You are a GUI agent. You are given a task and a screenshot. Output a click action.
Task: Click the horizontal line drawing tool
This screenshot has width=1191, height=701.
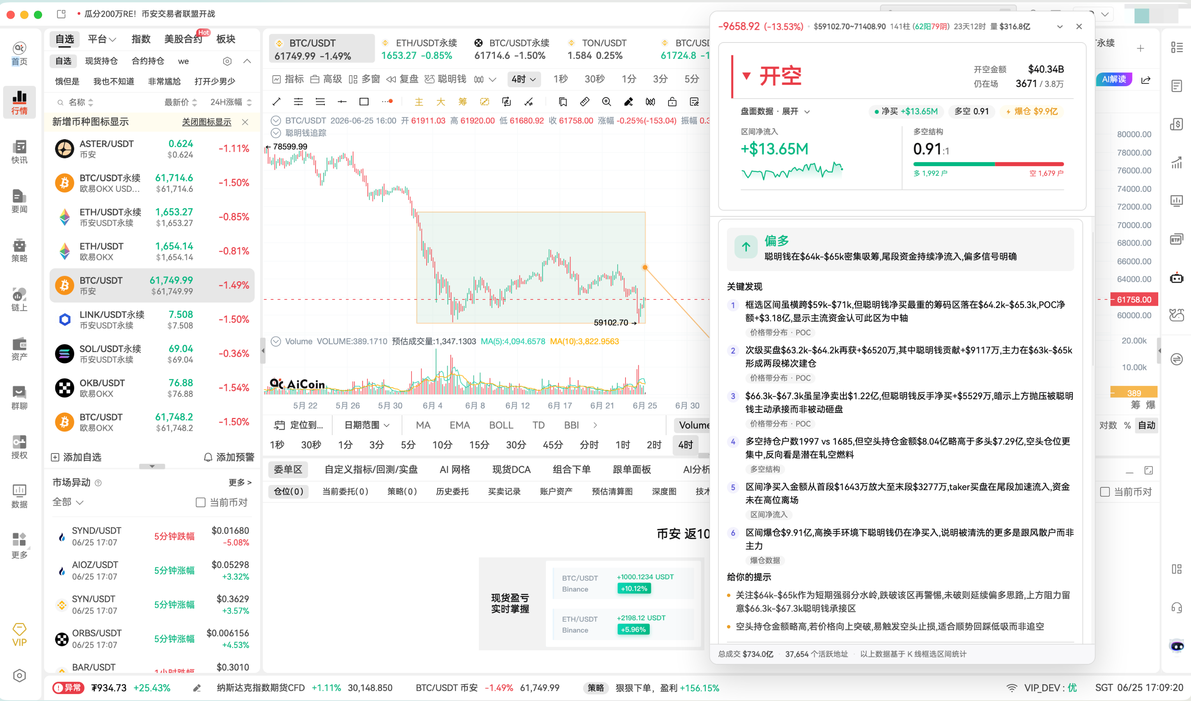coord(342,101)
